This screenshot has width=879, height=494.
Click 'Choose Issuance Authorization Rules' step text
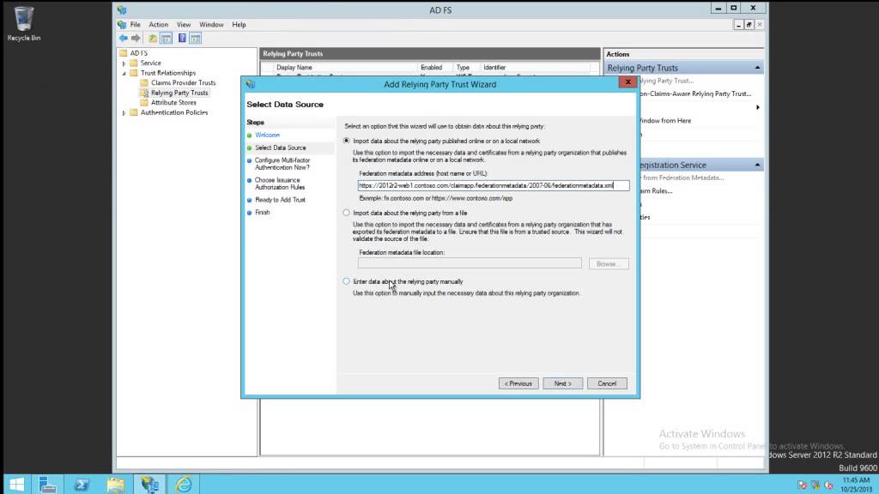click(x=280, y=184)
